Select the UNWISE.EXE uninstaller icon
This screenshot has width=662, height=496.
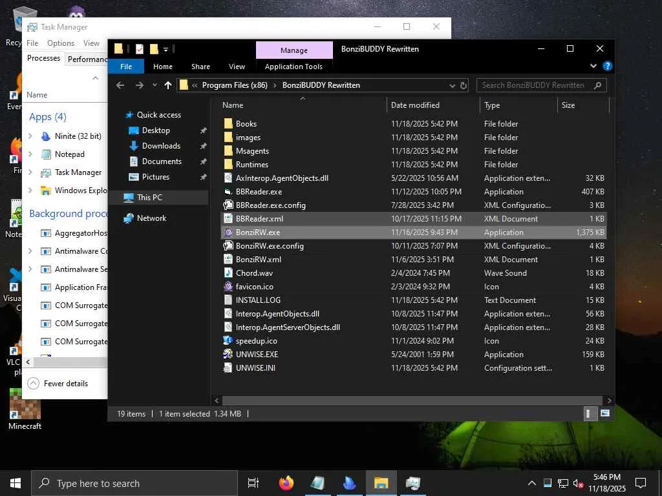pyautogui.click(x=228, y=355)
